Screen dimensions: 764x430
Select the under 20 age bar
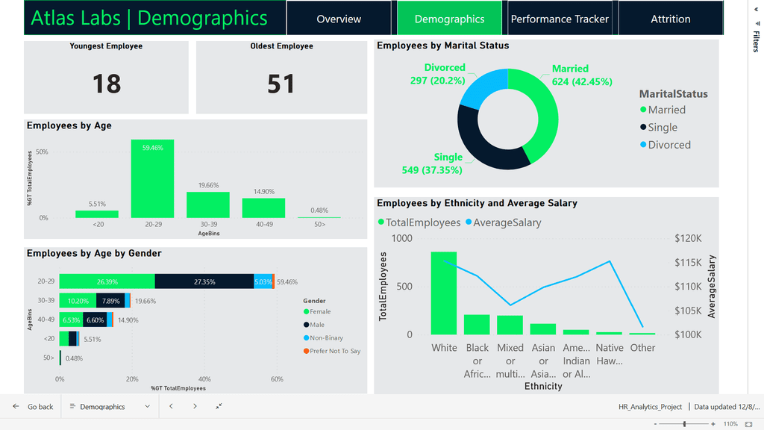click(97, 214)
